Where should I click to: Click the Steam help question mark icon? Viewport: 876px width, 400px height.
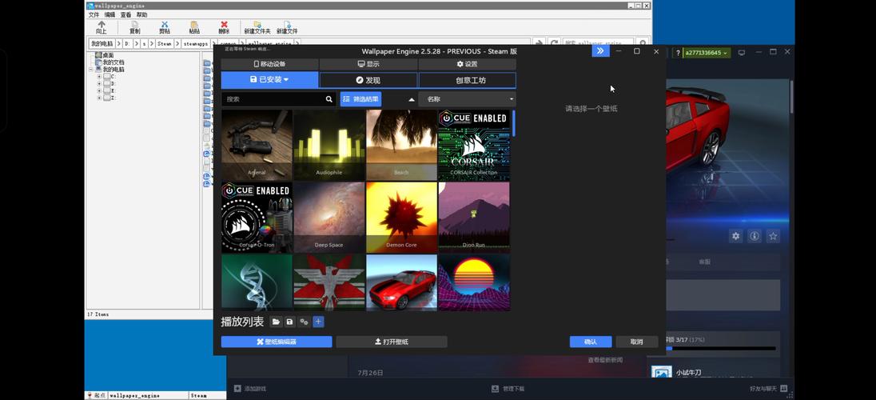tap(678, 53)
